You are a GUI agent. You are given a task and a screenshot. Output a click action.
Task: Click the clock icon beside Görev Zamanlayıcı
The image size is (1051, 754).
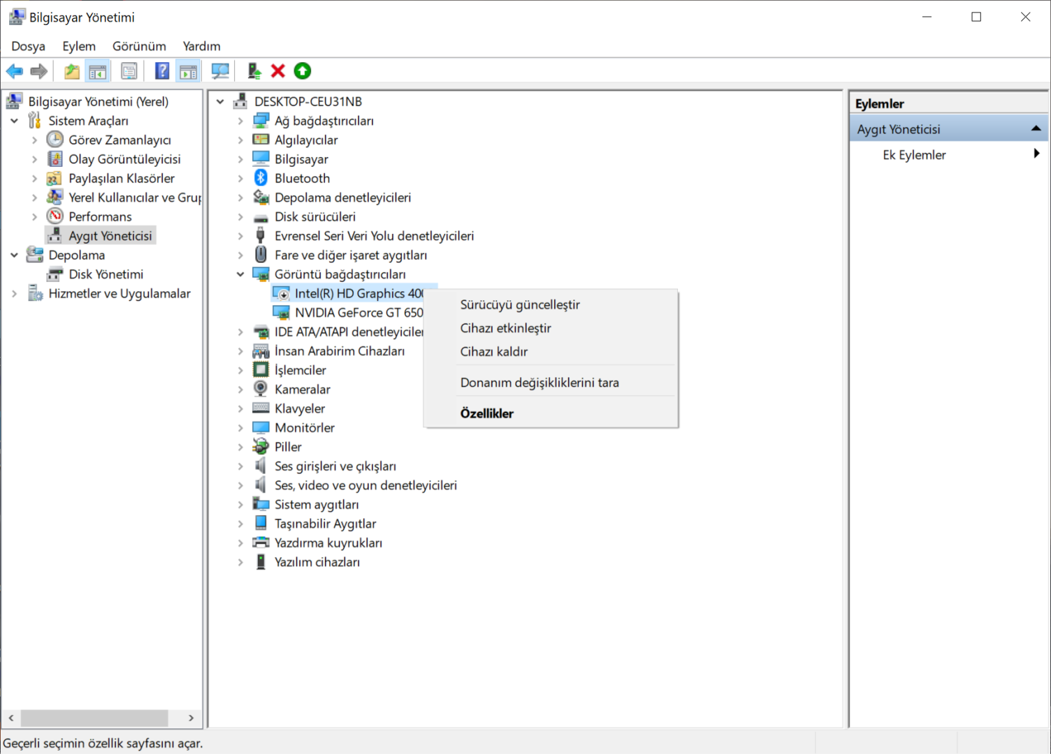click(55, 140)
